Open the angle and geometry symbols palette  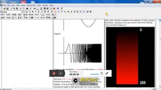tap(54, 18)
